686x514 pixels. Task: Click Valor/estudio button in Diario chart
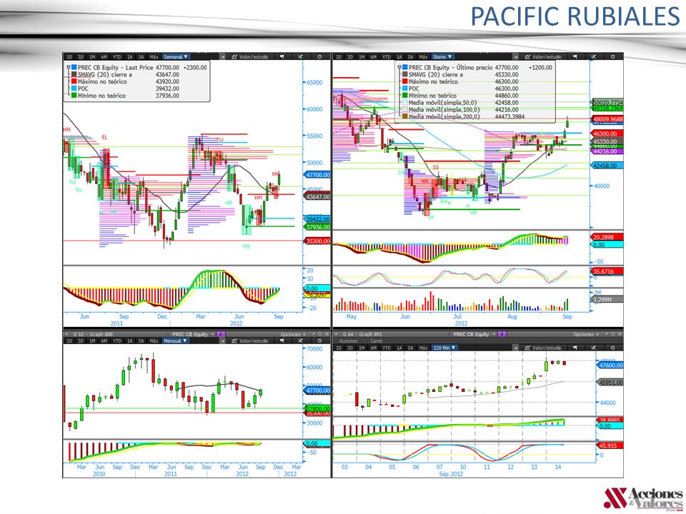coord(543,57)
